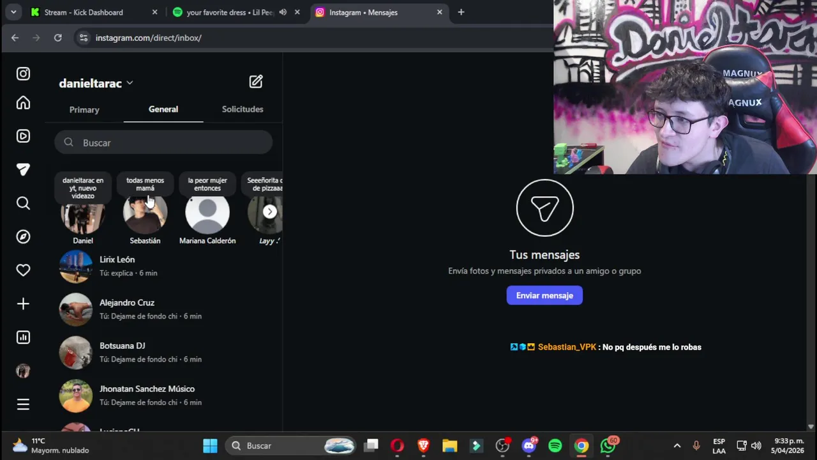Open Explore compass icon in sidebar
The width and height of the screenshot is (817, 460).
(x=23, y=236)
